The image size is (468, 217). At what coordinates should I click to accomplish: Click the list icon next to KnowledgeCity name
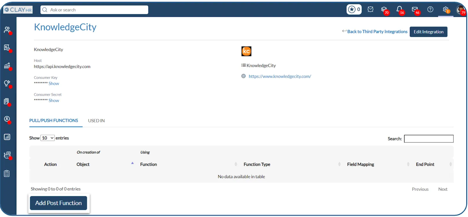coord(243,65)
